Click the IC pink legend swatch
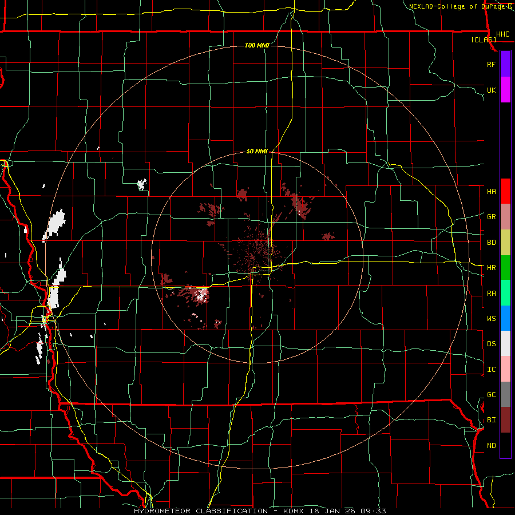This screenshot has height=515, width=515. point(505,369)
